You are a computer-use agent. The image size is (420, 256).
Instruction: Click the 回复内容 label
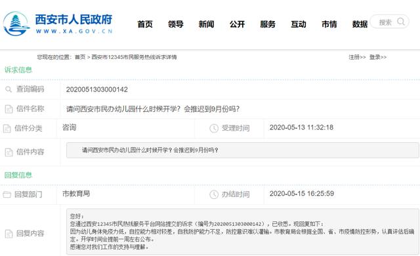[x=30, y=234]
